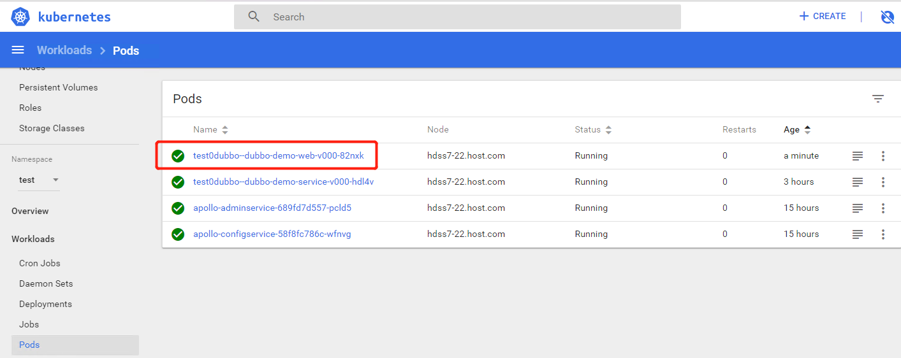
Task: Go to Persistent Volumes section
Action: click(58, 87)
